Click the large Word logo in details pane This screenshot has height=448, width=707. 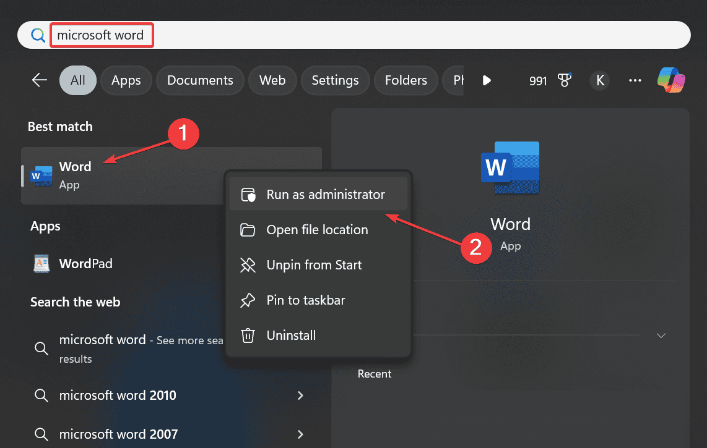(x=510, y=167)
